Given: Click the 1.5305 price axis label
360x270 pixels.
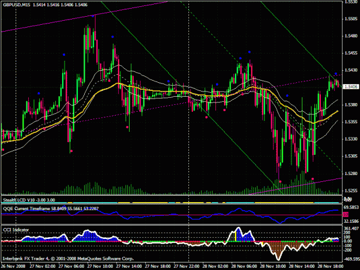Looking at the screenshot, I should pyautogui.click(x=351, y=156).
